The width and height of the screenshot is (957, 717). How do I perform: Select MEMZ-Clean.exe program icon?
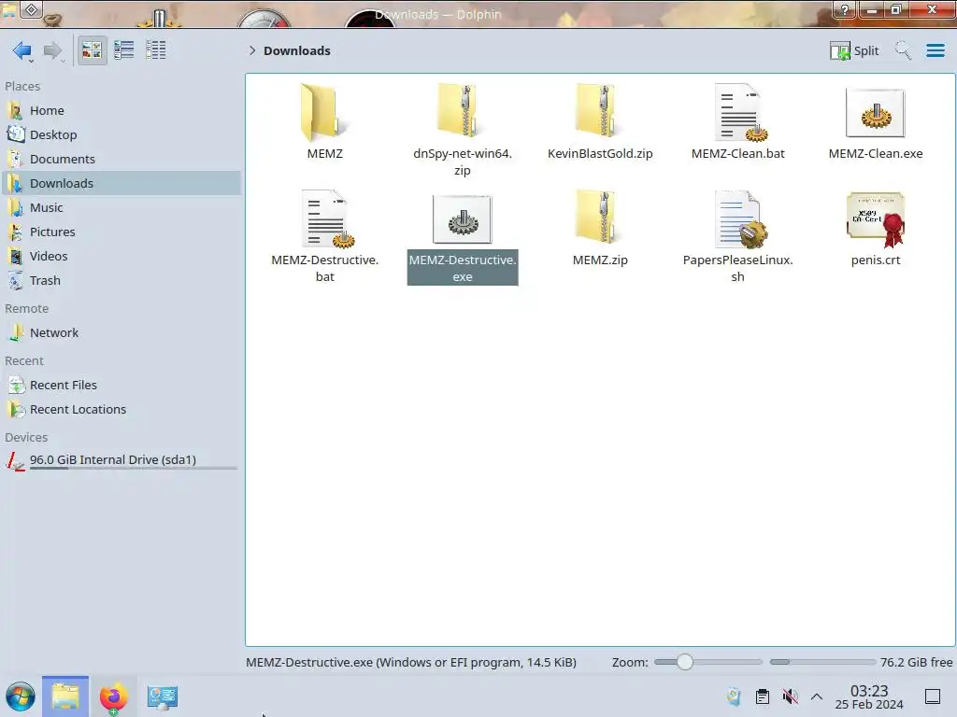click(x=875, y=113)
